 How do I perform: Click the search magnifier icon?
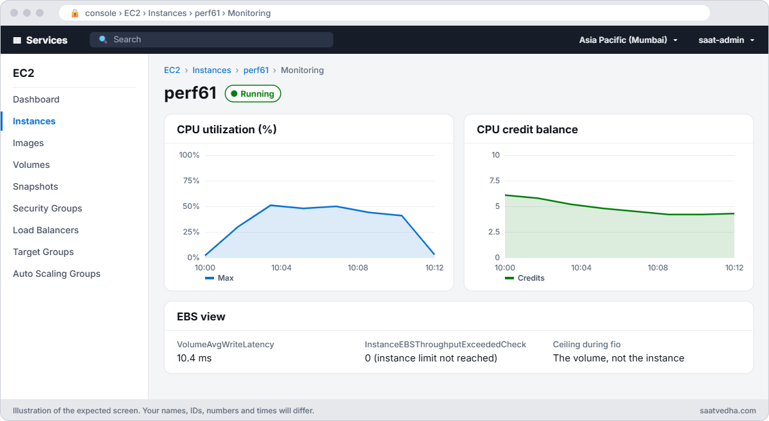point(103,40)
